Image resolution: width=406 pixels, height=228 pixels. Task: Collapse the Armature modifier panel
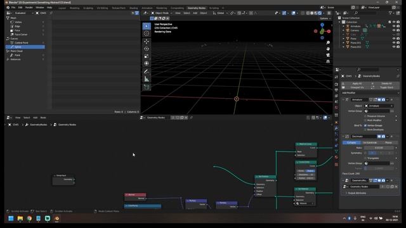[x=344, y=99]
